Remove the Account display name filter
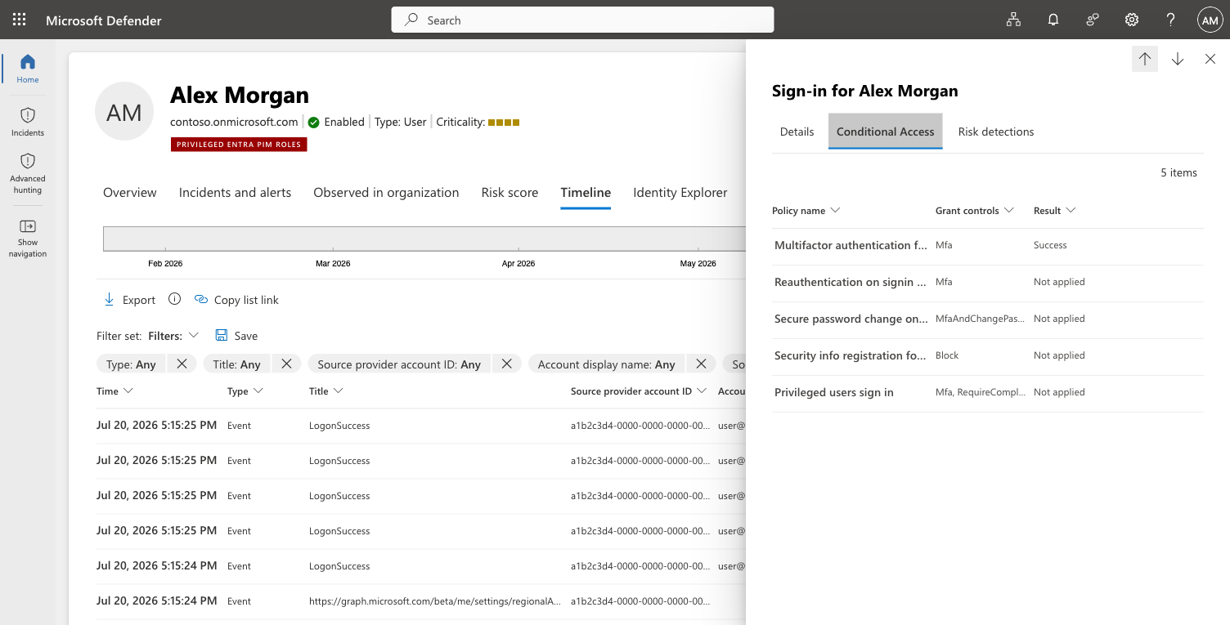This screenshot has height=625, width=1230. coord(701,364)
